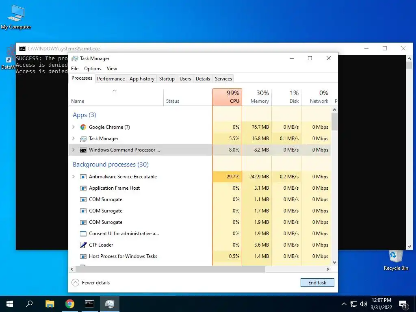Open the My Computer desktop icon

pos(16,17)
